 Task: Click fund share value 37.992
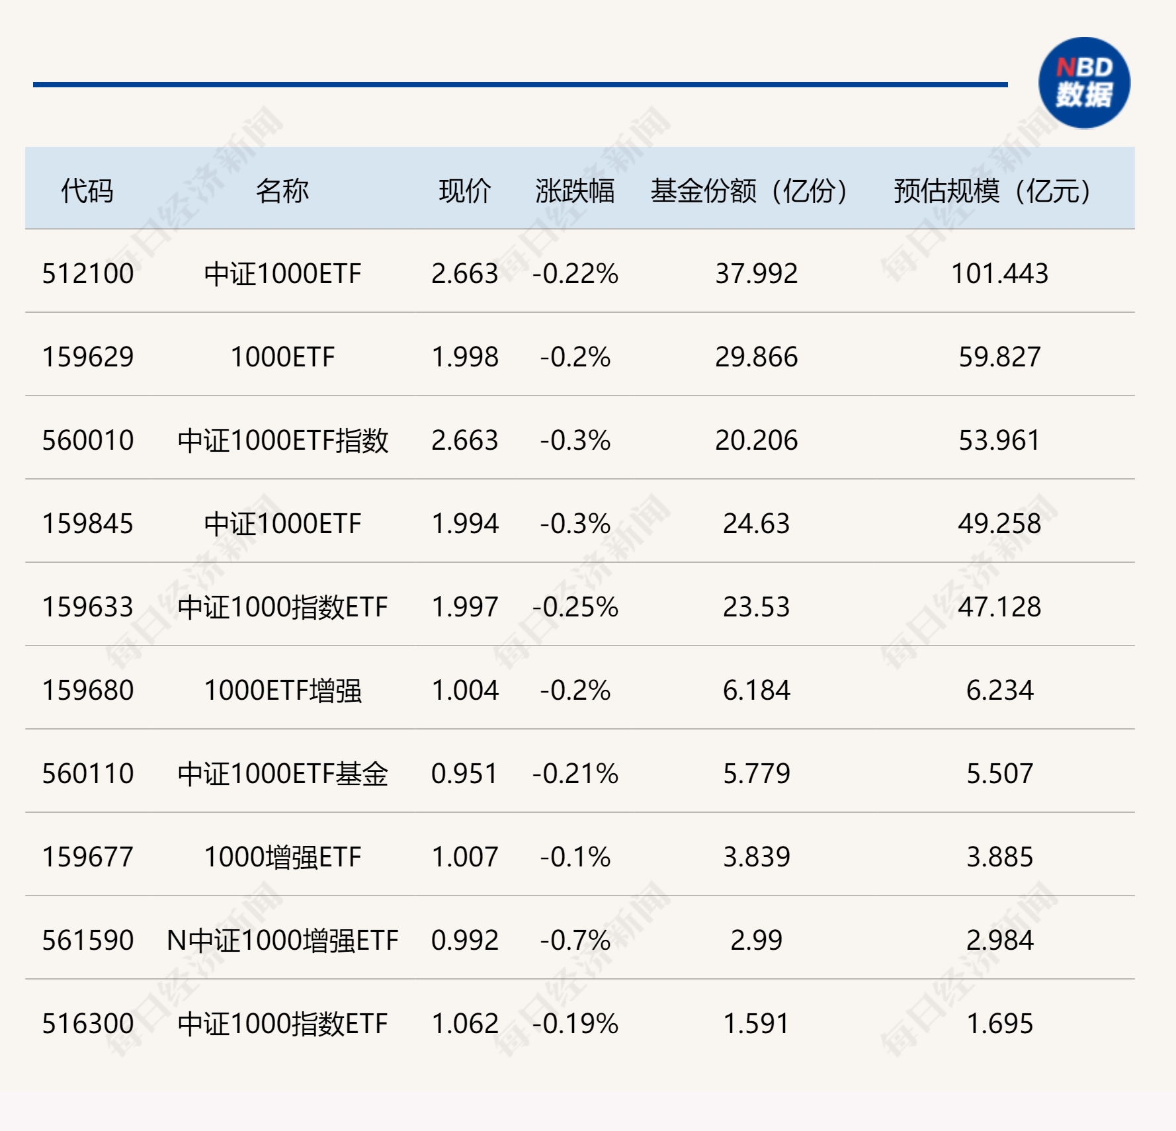pyautogui.click(x=756, y=274)
